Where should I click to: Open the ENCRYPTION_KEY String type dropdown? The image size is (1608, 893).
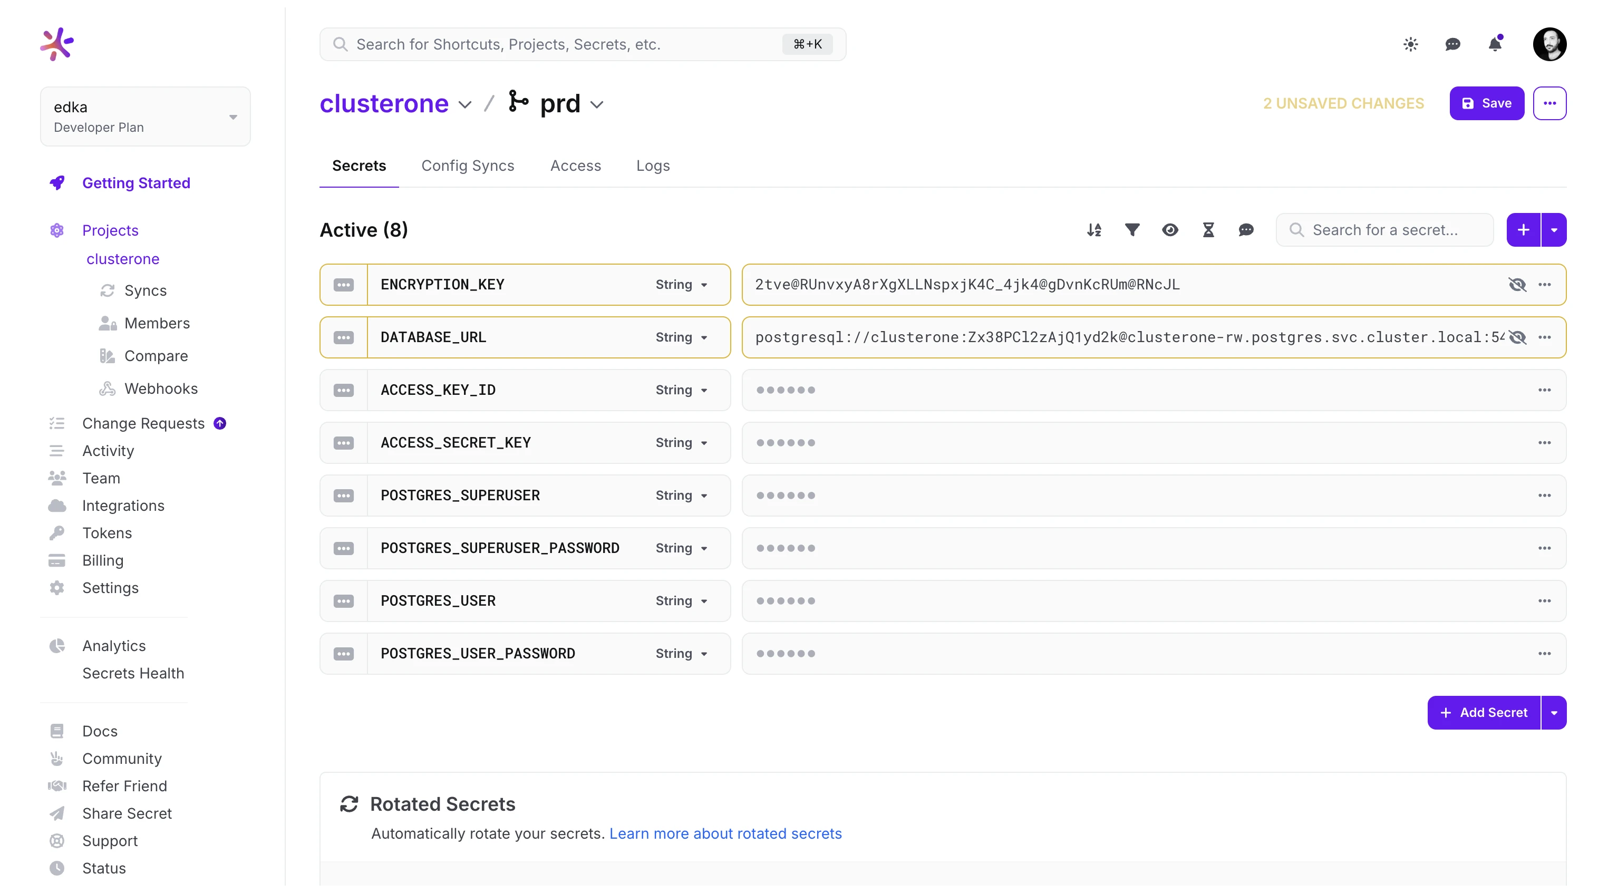(x=681, y=285)
